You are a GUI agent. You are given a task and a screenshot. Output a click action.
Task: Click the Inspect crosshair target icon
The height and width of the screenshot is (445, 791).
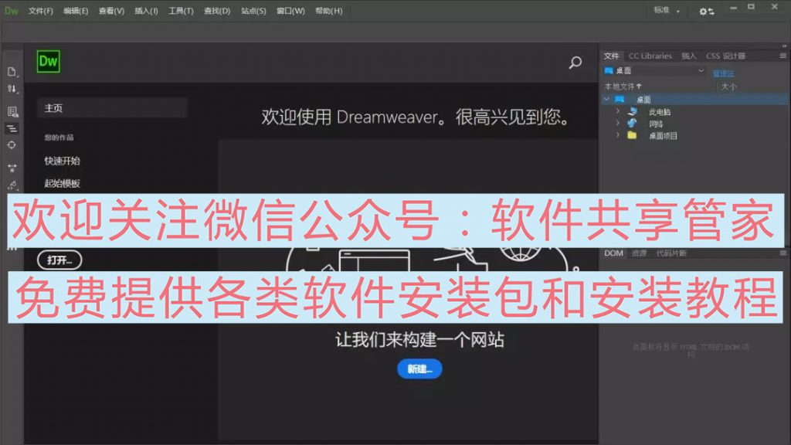pyautogui.click(x=12, y=145)
